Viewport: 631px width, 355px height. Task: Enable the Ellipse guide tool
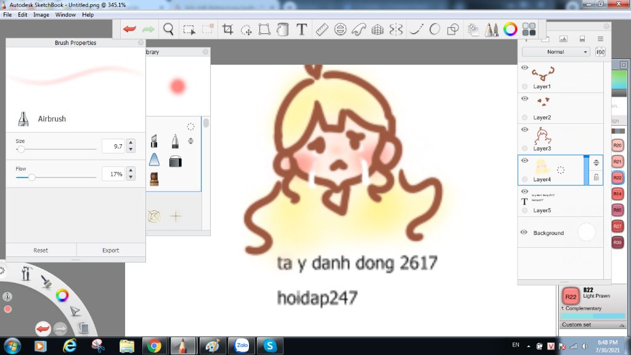(x=340, y=30)
